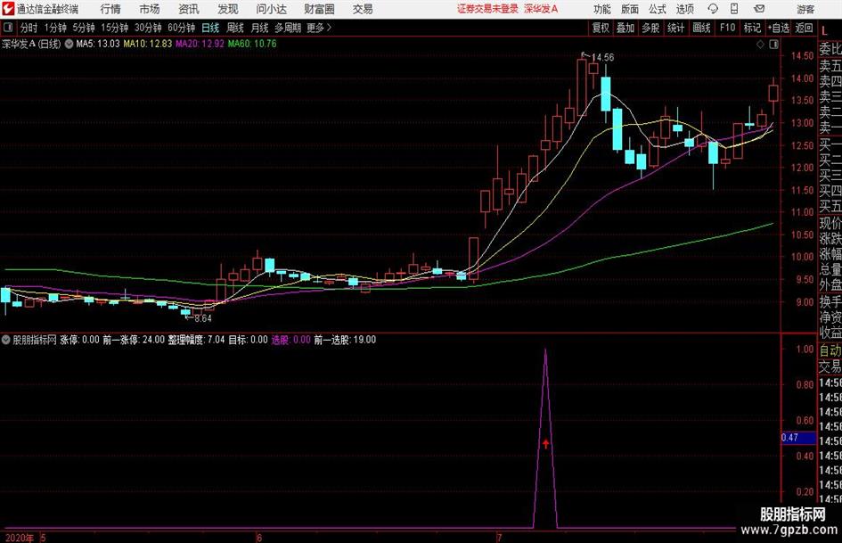Viewport: 842px width, 543px height.
Task: Click the MA5: 13.03 value label
Action: click(x=98, y=44)
